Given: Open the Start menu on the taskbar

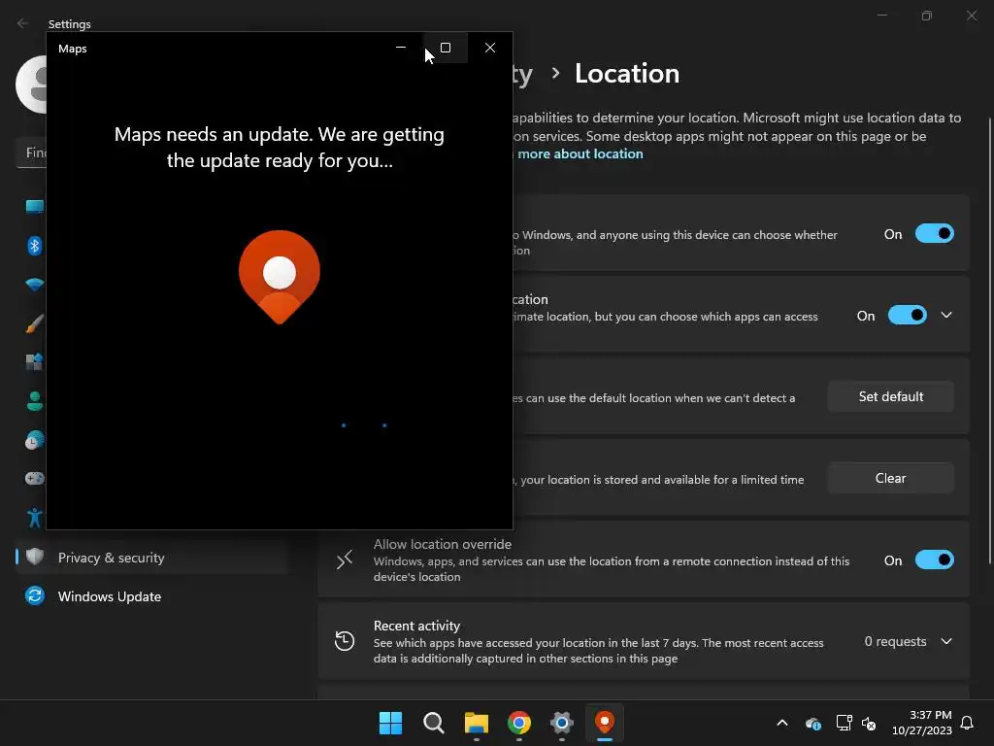Looking at the screenshot, I should [390, 723].
